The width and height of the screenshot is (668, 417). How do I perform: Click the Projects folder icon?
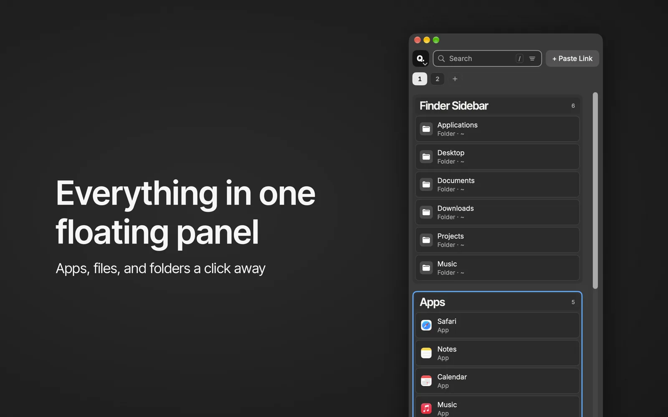[426, 240]
